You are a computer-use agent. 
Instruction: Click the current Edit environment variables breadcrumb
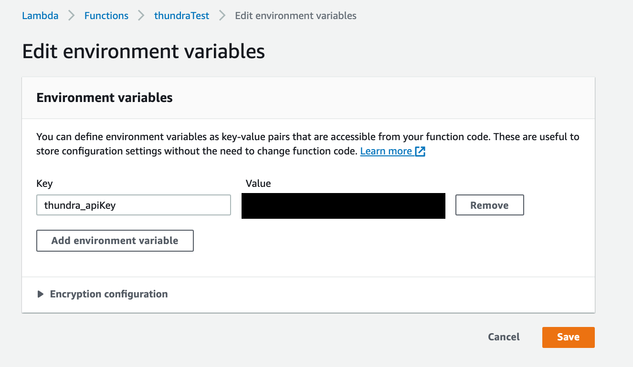tap(296, 16)
